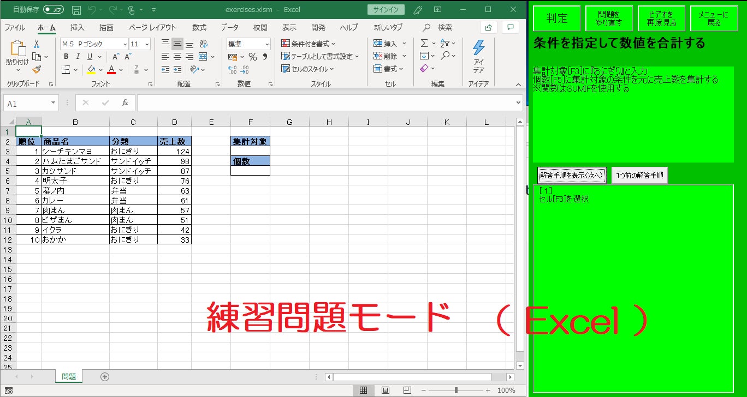Toggle Italic formatting

click(x=78, y=57)
